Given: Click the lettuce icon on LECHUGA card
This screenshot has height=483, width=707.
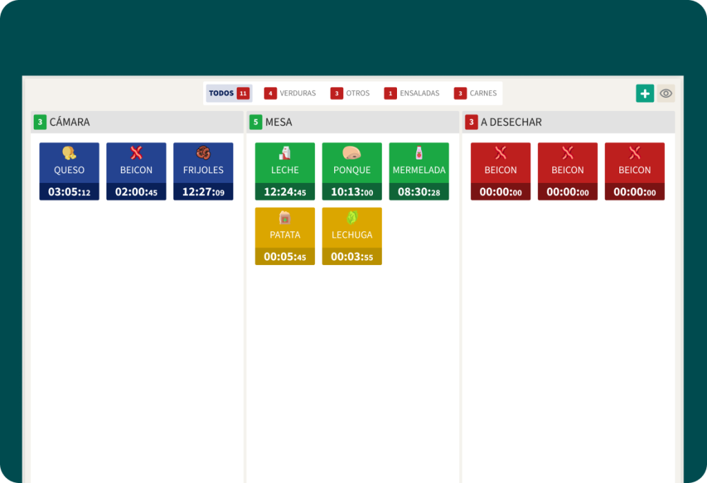Looking at the screenshot, I should 351,218.
